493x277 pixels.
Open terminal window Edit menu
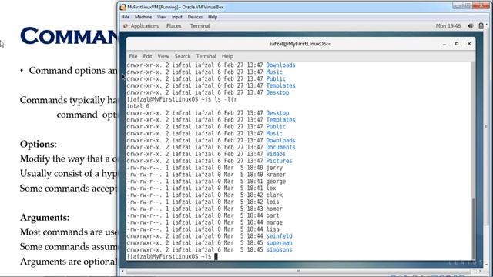147,56
